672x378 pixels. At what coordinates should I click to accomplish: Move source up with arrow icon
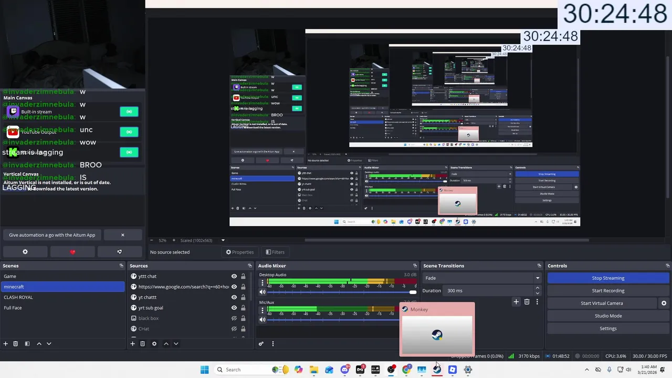click(x=166, y=343)
